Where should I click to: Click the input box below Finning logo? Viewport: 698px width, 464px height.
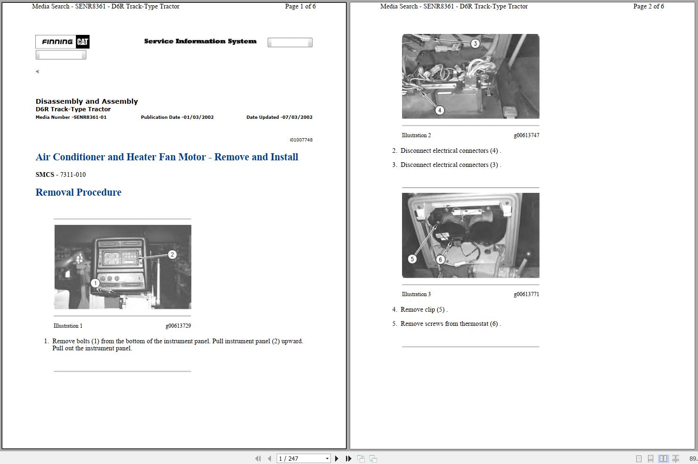coord(61,55)
